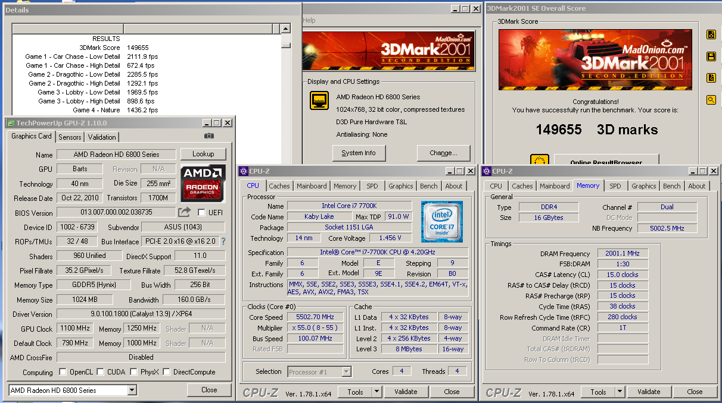The image size is (722, 403).
Task: Click the yellow icon beside Online ResultBrowser
Action: coord(539,160)
